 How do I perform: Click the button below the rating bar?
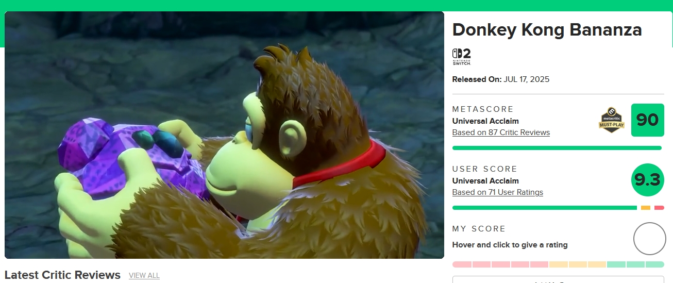click(559, 279)
